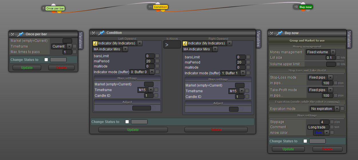
Task: Pin the Buy now panel
Action: [x=279, y=33]
